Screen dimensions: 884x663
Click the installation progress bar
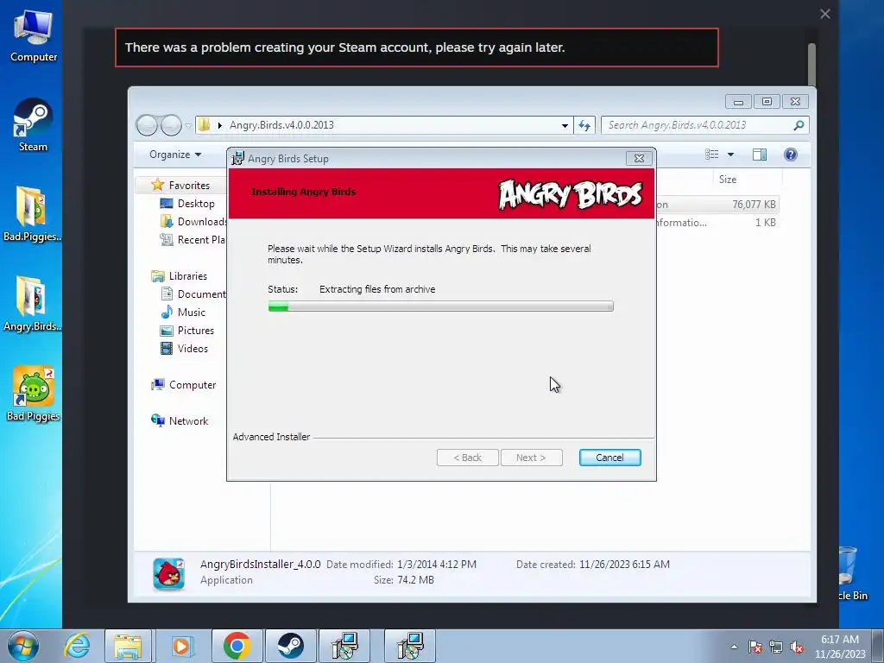click(441, 306)
